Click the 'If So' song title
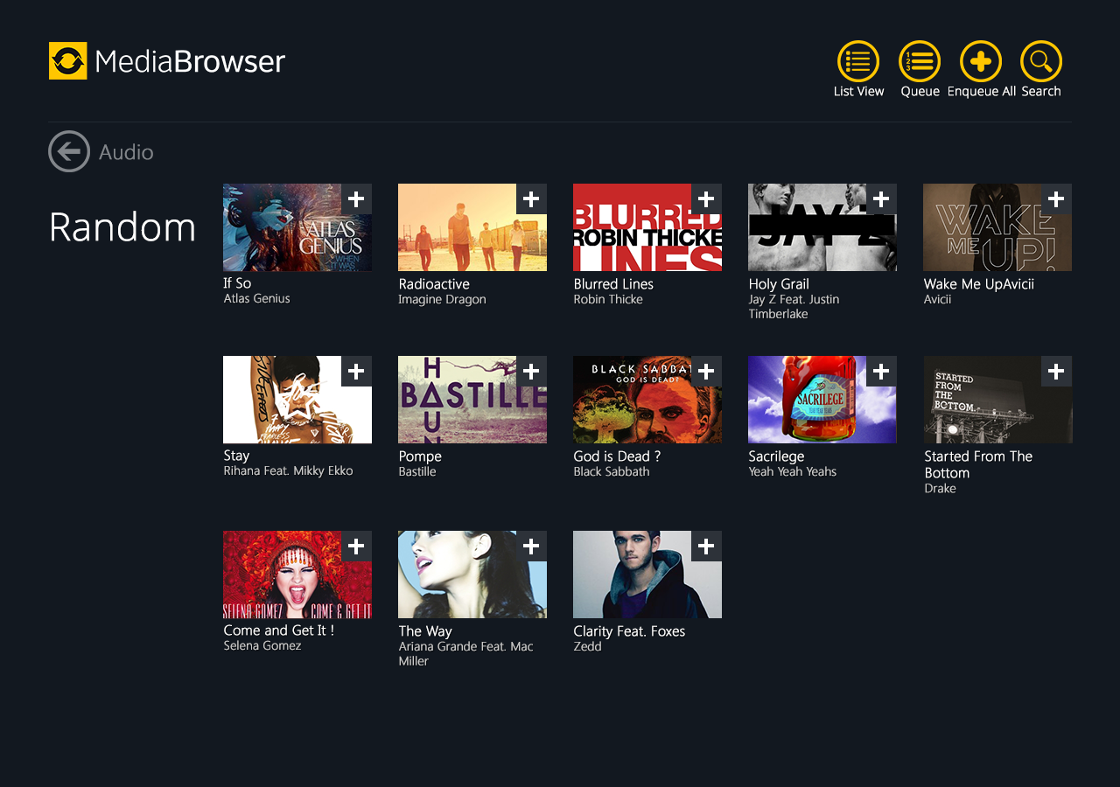 pyautogui.click(x=237, y=283)
